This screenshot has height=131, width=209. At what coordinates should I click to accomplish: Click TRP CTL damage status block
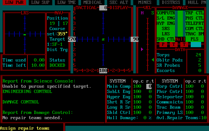(x=195, y=13)
